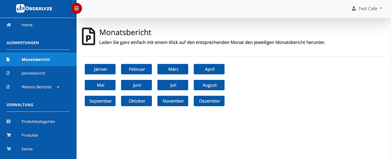Screen dimensions: 391x159
Task: Open Produktkategorien in Verwaltung
Action: (38, 122)
